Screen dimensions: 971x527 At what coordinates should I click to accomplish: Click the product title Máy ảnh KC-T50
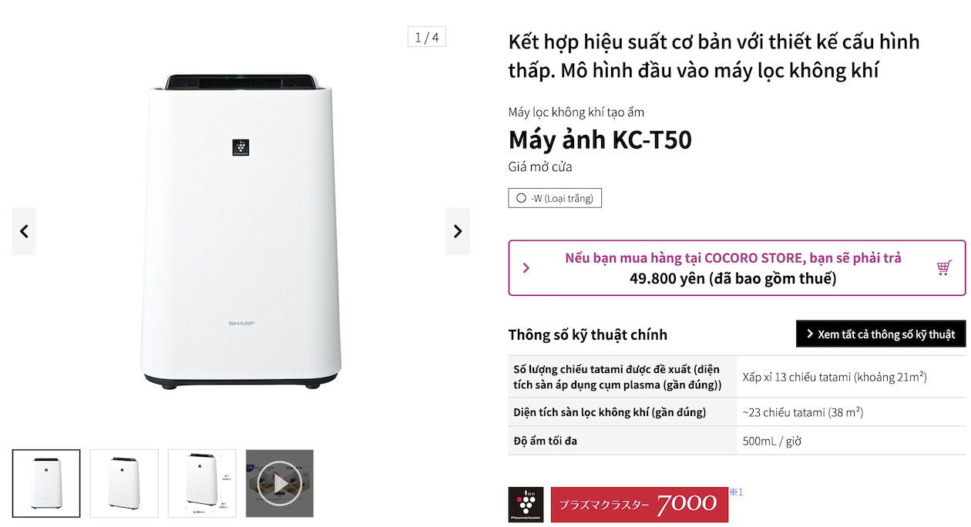tap(601, 140)
